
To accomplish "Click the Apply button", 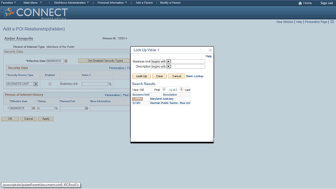I will 46,119.
